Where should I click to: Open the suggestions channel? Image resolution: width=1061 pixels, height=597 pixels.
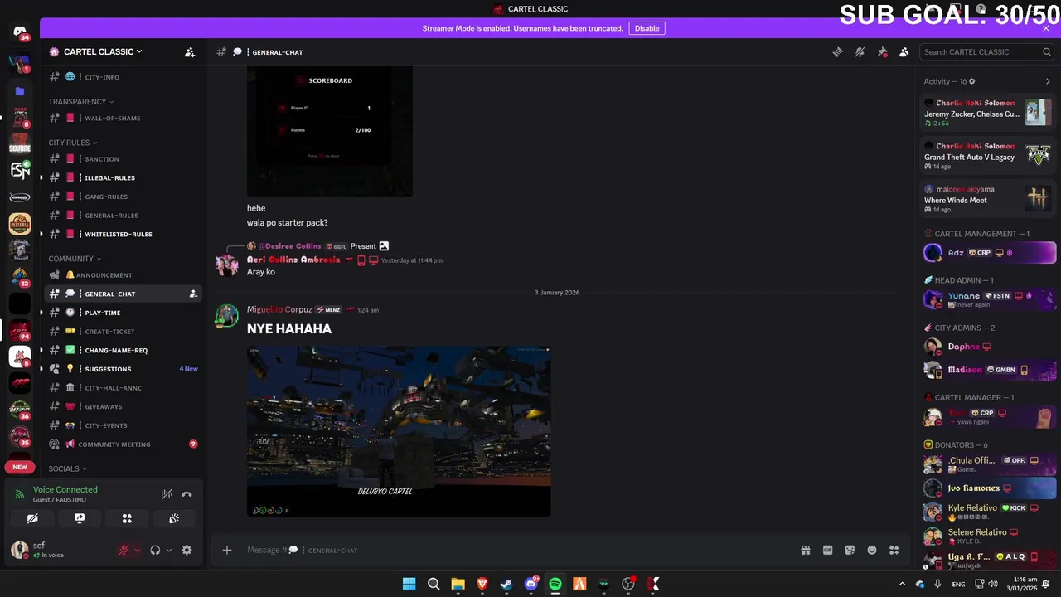123,369
